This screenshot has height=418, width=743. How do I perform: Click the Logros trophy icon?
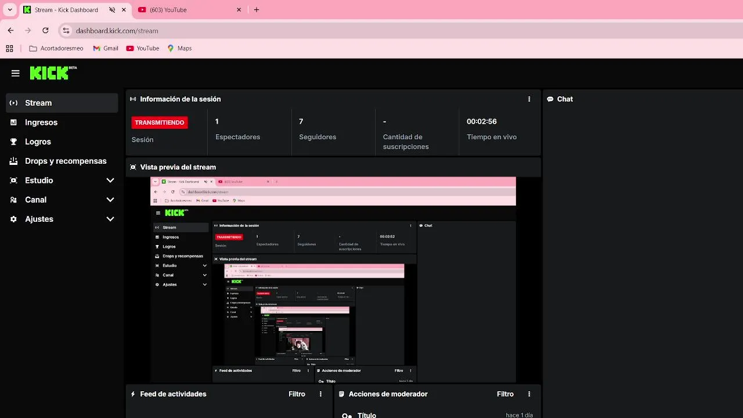(13, 142)
